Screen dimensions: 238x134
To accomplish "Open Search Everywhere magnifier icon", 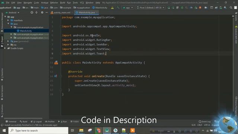I will 231,7.
